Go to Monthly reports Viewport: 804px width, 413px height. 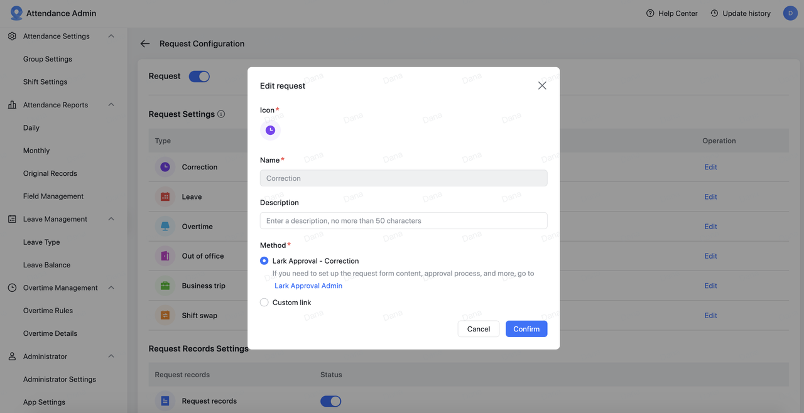(36, 151)
